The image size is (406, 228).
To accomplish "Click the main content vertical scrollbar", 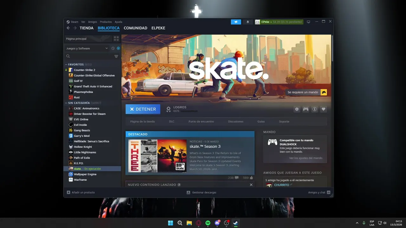I will pyautogui.click(x=332, y=48).
